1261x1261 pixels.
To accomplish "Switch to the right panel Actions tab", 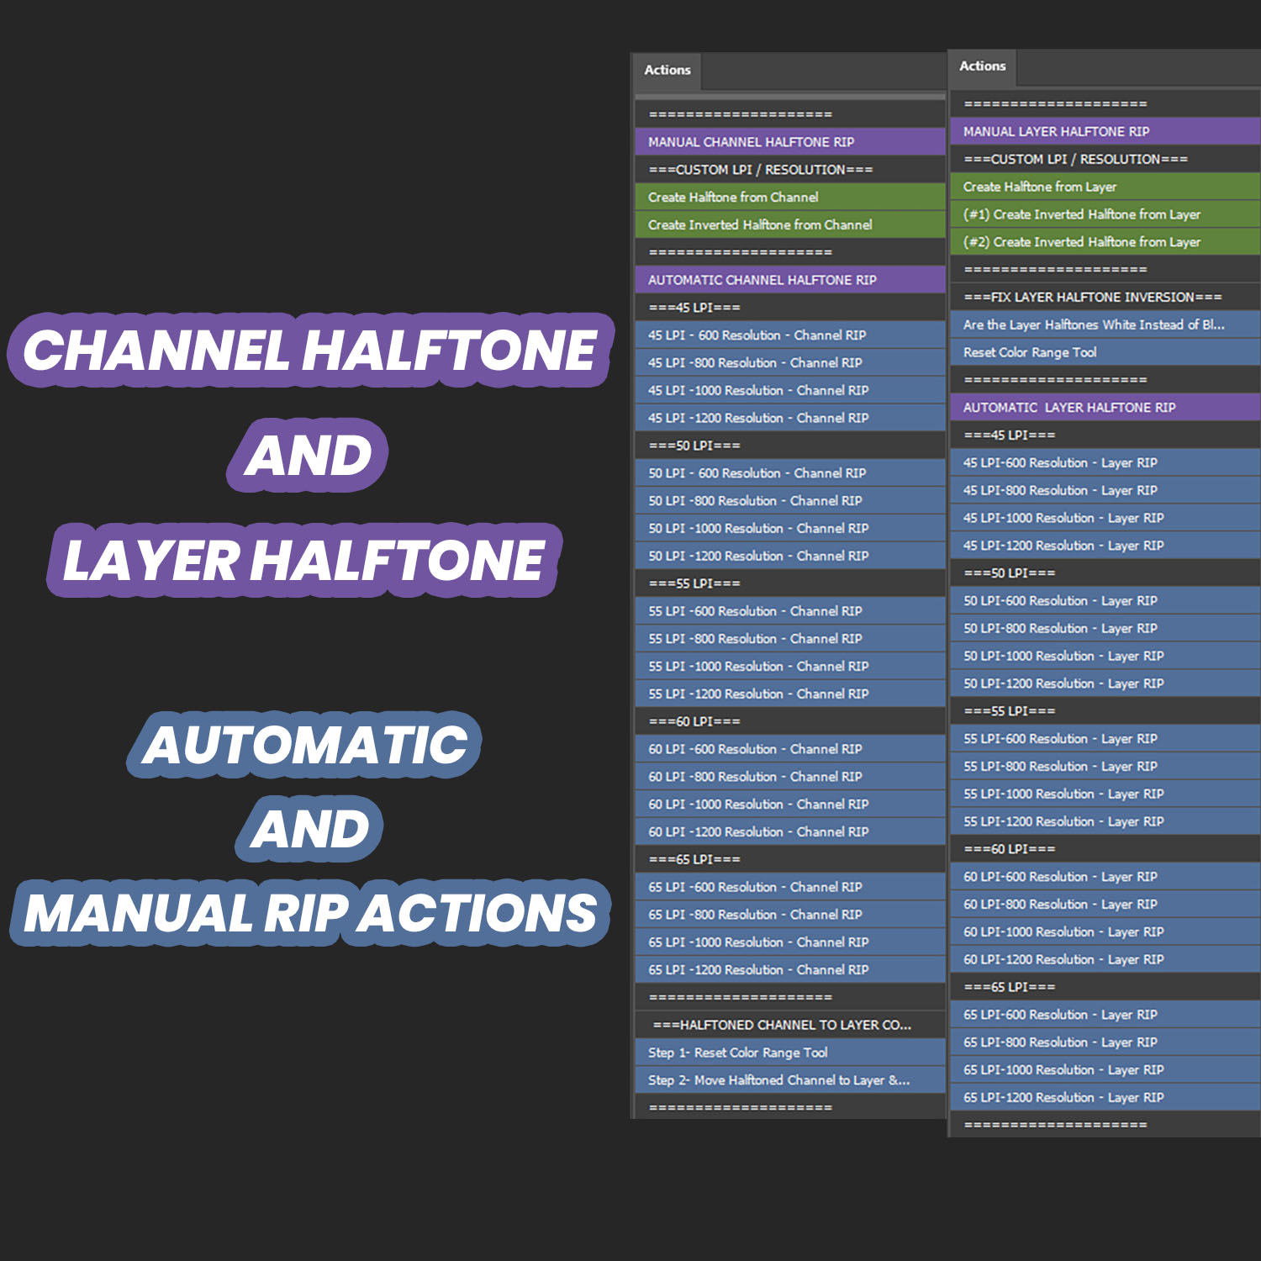I will coord(983,66).
